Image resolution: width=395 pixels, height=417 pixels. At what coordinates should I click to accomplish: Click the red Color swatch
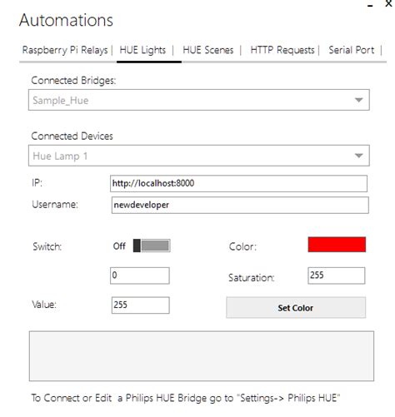point(337,245)
